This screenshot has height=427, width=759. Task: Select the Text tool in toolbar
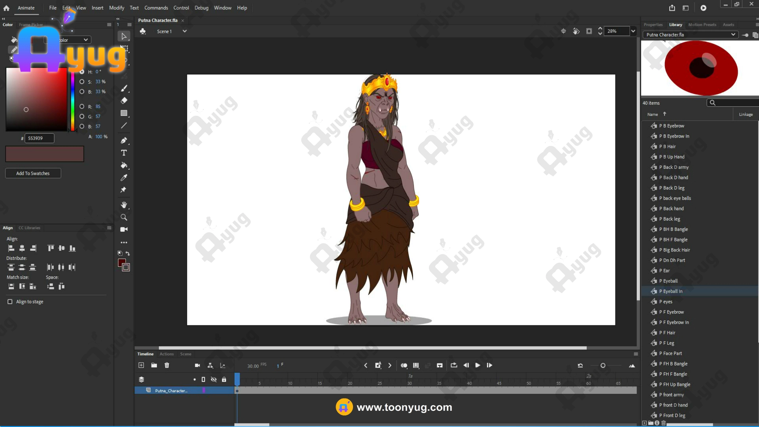coord(124,153)
